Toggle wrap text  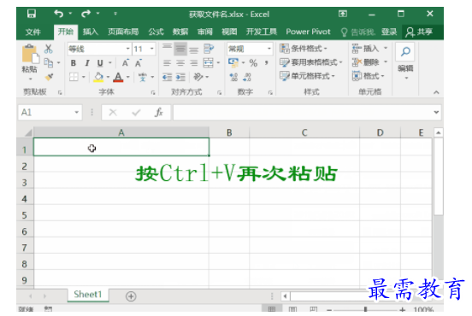tap(209, 49)
